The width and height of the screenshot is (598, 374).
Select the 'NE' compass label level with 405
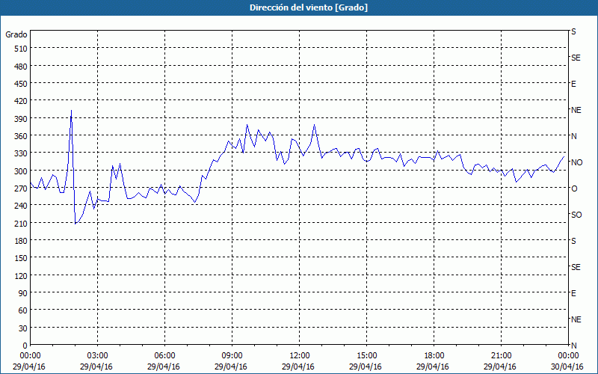(576, 110)
